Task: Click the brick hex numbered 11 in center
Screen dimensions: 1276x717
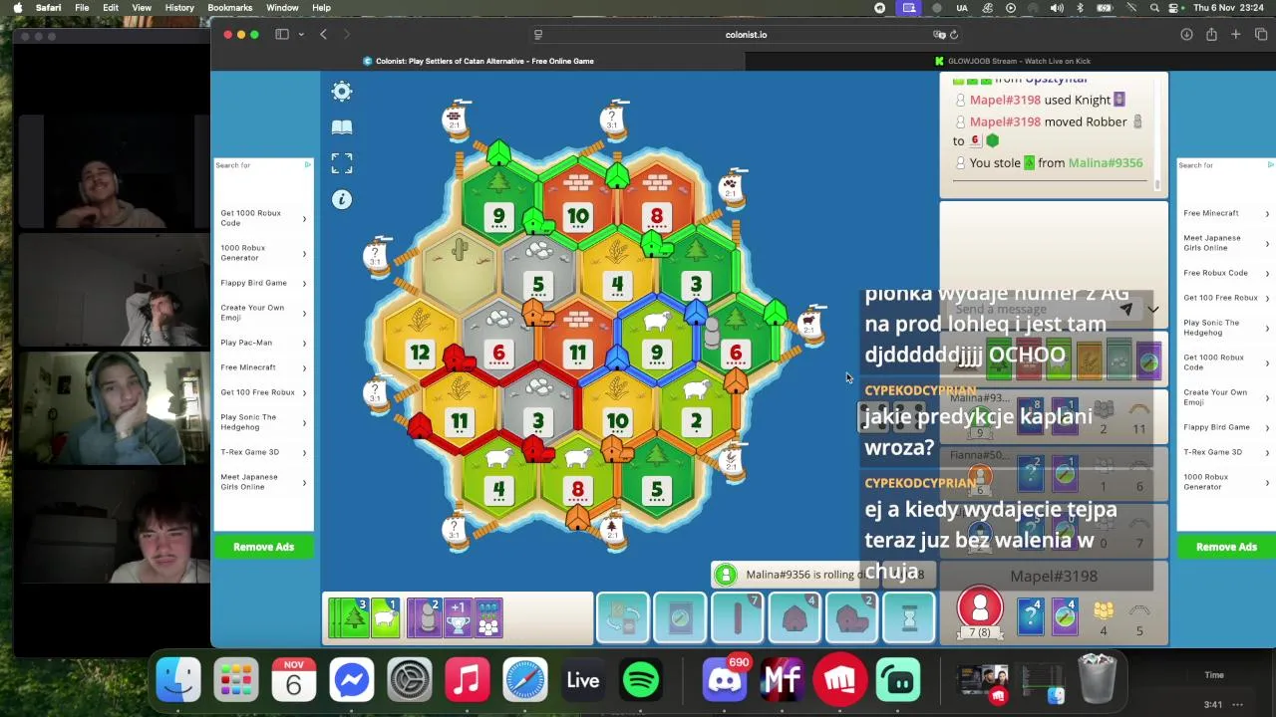Action: click(578, 339)
